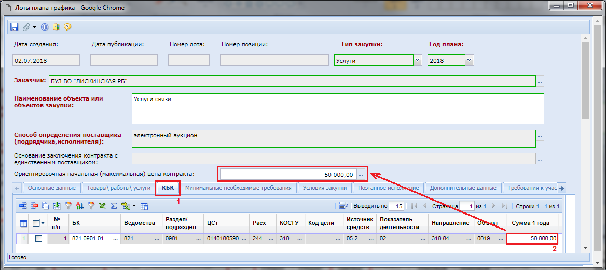
Task: Open the blue information icon
Action: click(x=45, y=27)
